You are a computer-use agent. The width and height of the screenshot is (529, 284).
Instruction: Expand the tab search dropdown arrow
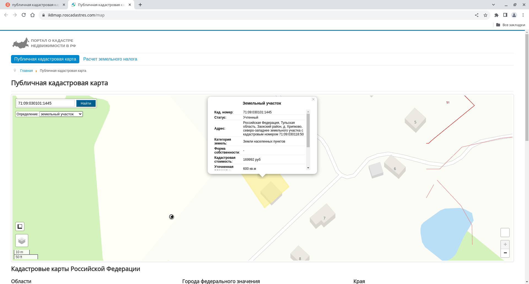tap(493, 5)
